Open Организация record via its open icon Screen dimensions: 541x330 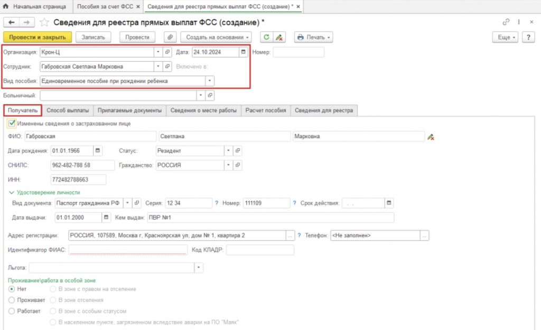tap(167, 52)
